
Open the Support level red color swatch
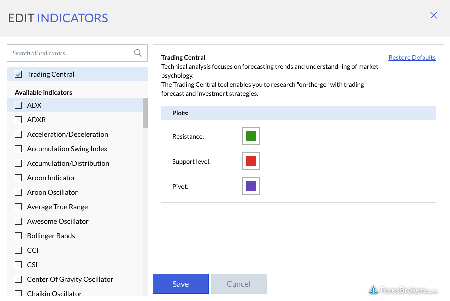tap(251, 161)
